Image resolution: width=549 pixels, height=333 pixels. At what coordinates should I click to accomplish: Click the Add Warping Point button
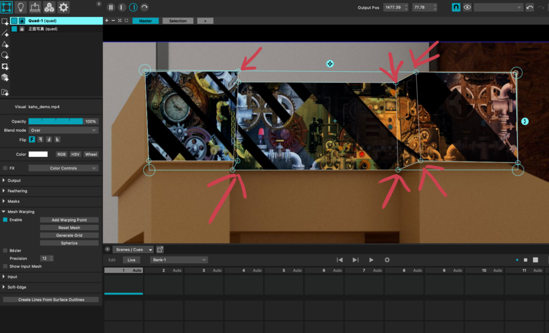point(69,220)
